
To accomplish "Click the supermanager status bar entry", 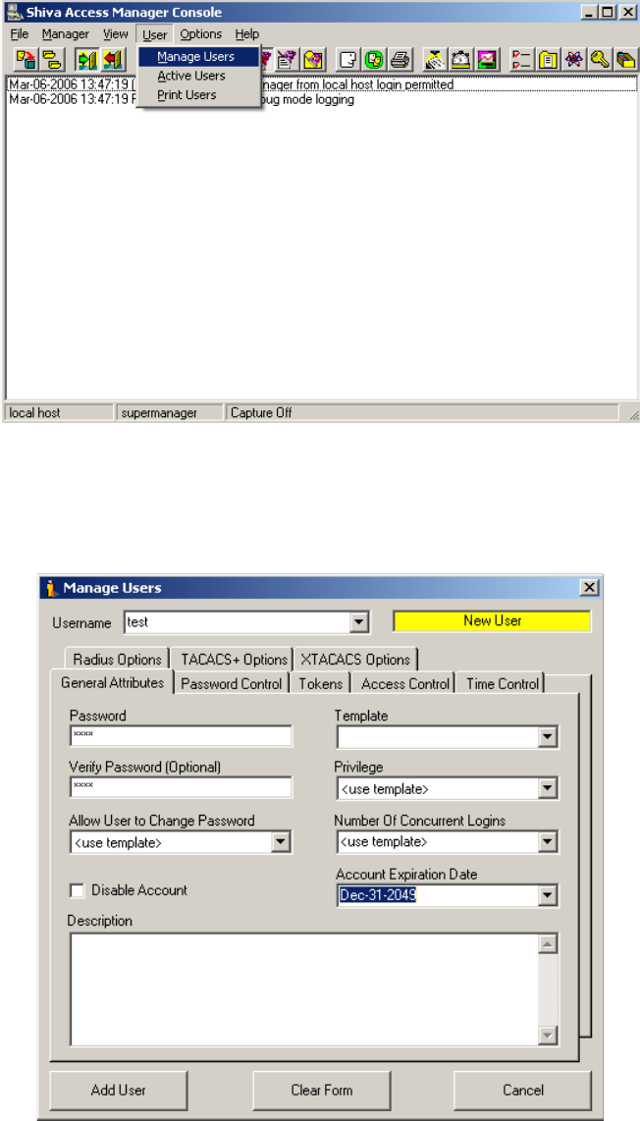I will [x=169, y=413].
